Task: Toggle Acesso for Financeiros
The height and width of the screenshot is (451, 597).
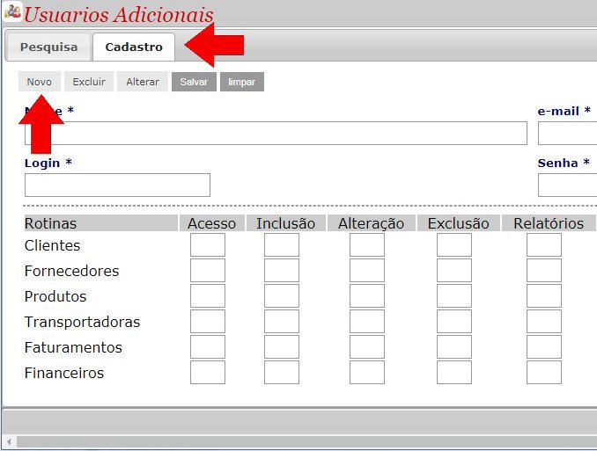Action: click(x=208, y=373)
